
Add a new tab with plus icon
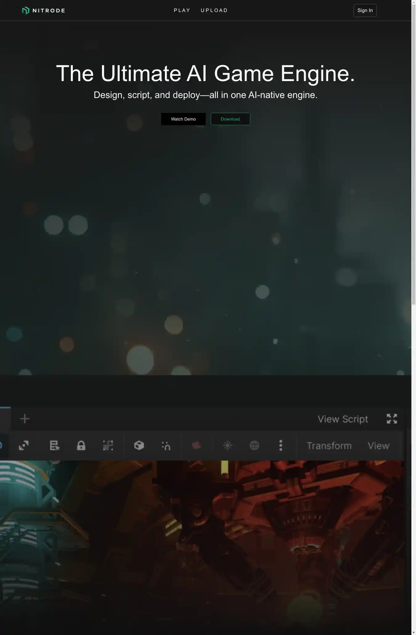tap(25, 419)
